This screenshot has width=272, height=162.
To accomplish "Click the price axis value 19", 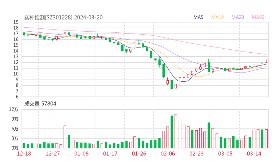I will (16, 22).
